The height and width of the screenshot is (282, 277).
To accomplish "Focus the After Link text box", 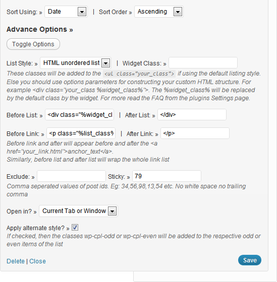I will 195,133.
